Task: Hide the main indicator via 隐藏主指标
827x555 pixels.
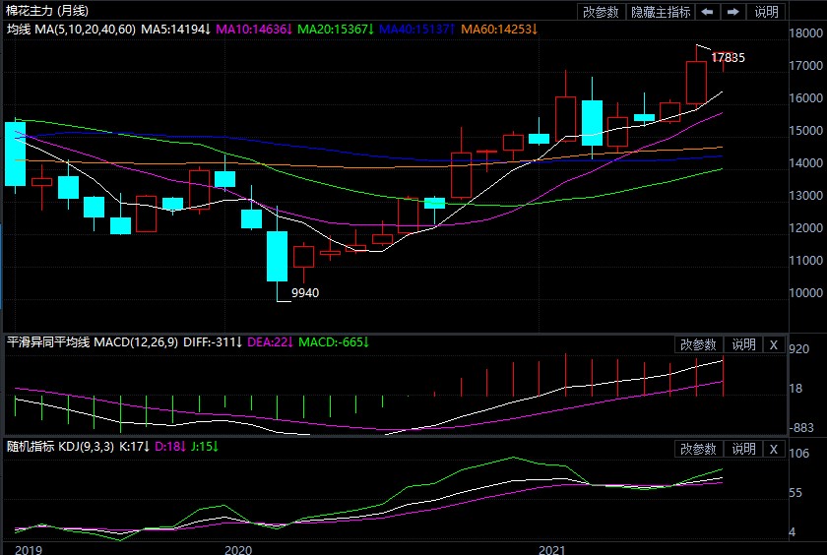Action: point(661,12)
